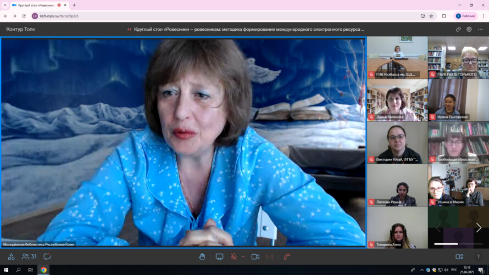The height and width of the screenshot is (275, 489).
Task: Open help question mark
Action: [478, 257]
